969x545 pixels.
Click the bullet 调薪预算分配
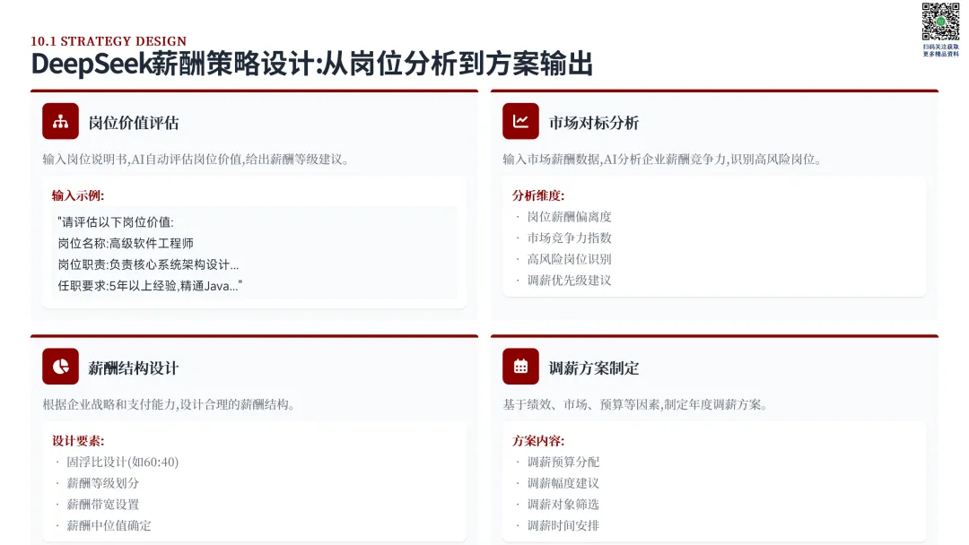[563, 462]
